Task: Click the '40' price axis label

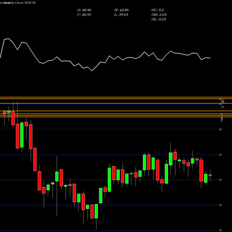Action: 220,180
